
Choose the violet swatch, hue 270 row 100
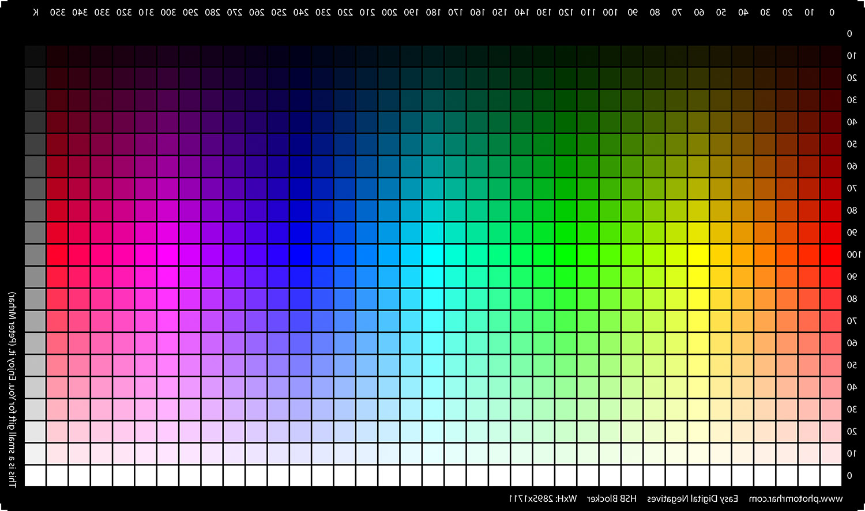[234, 255]
